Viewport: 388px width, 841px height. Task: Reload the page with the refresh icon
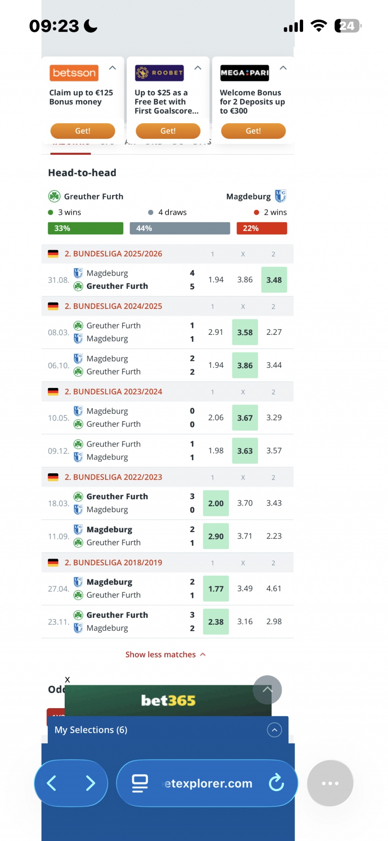276,783
